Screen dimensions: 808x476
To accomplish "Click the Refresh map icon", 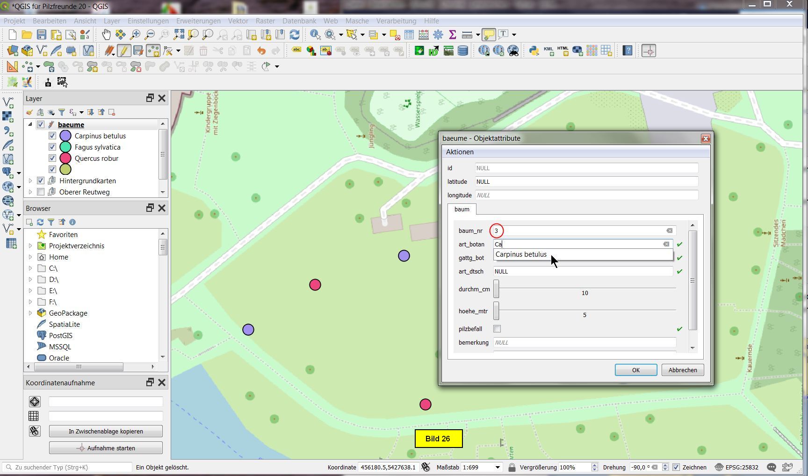I will (x=295, y=35).
